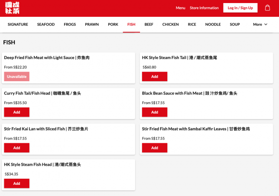Open the CHICKEN category tab

click(x=170, y=25)
